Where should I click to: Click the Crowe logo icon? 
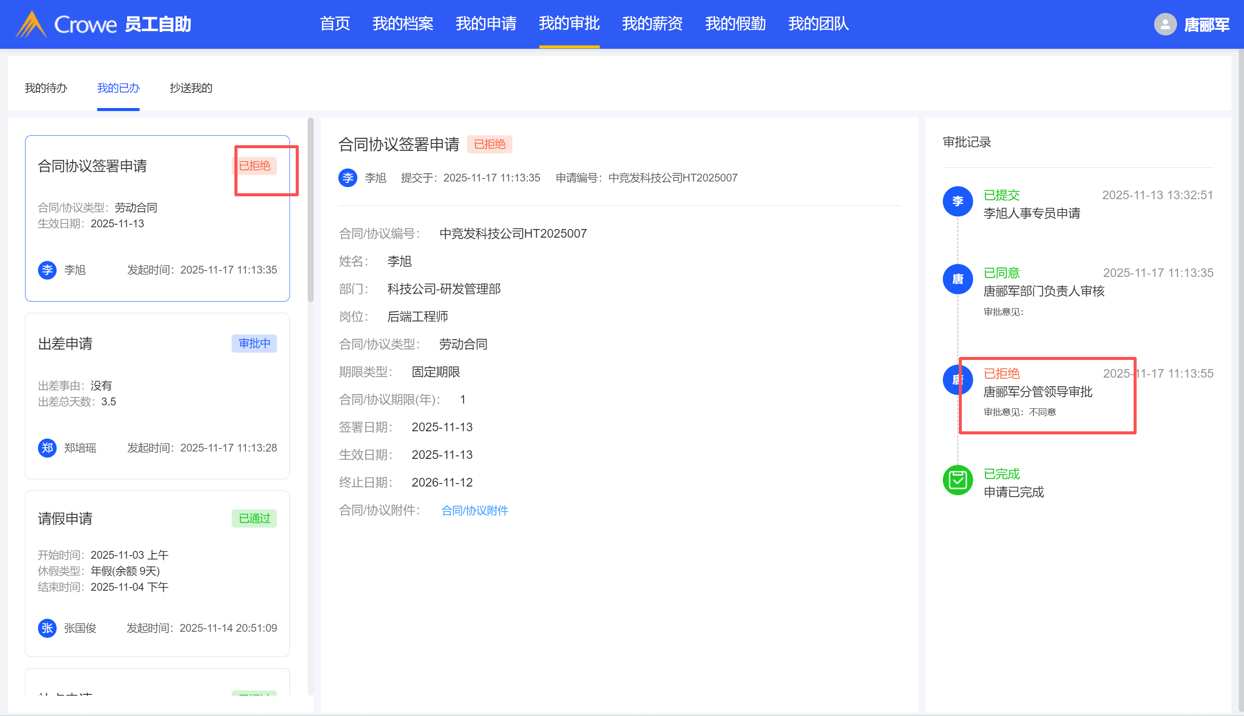point(31,24)
